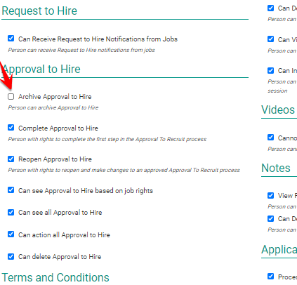Click the Videos section heading

point(278,110)
